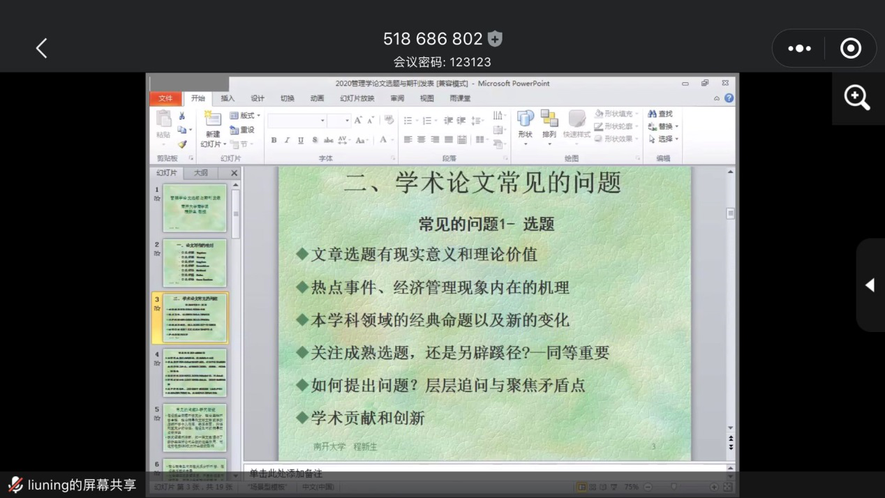Open the font name combo box
Image resolution: width=885 pixels, height=498 pixels.
(297, 121)
